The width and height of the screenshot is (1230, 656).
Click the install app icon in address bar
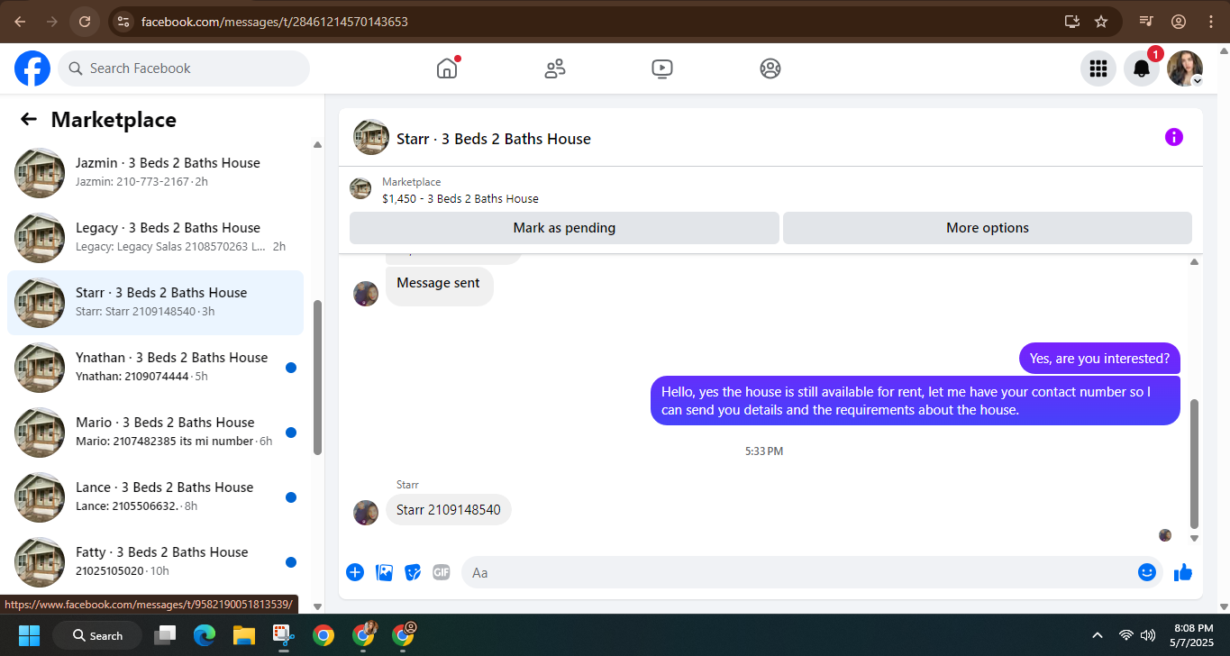click(x=1071, y=21)
